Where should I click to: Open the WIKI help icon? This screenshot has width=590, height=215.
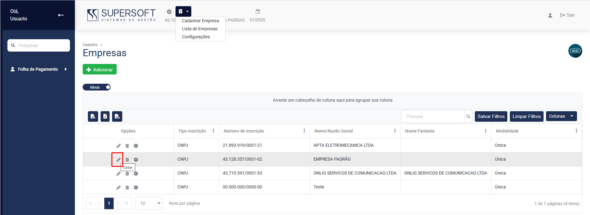575,51
